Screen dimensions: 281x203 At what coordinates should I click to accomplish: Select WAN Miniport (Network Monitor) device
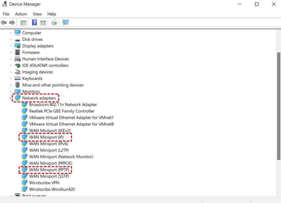(61, 157)
